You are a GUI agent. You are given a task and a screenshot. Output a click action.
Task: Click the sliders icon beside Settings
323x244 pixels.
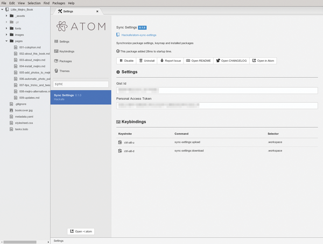coord(56,41)
